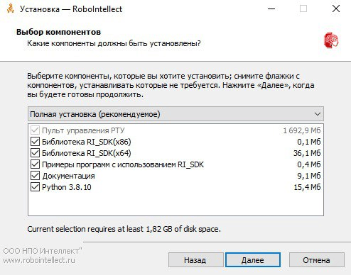The height and width of the screenshot is (275, 351).
Task: Click the Выбор компонентов heading
Action: pyautogui.click(x=58, y=32)
